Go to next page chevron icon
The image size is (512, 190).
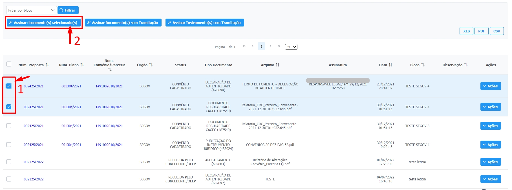[270, 46]
